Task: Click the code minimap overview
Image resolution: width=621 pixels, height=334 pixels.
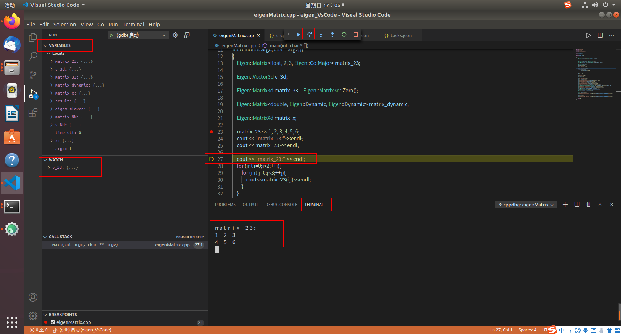Action: pyautogui.click(x=596, y=74)
